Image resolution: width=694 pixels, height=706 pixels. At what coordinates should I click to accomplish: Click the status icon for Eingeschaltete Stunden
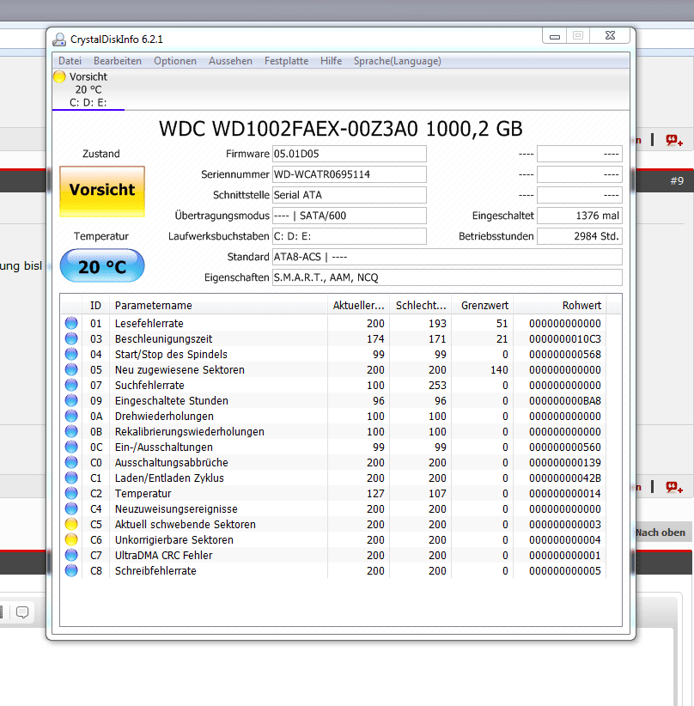tap(71, 400)
